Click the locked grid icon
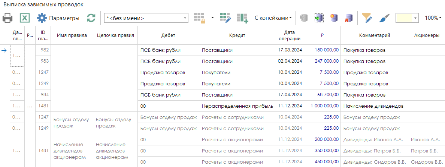Viewport: 445px width, 167px height. tap(199, 18)
